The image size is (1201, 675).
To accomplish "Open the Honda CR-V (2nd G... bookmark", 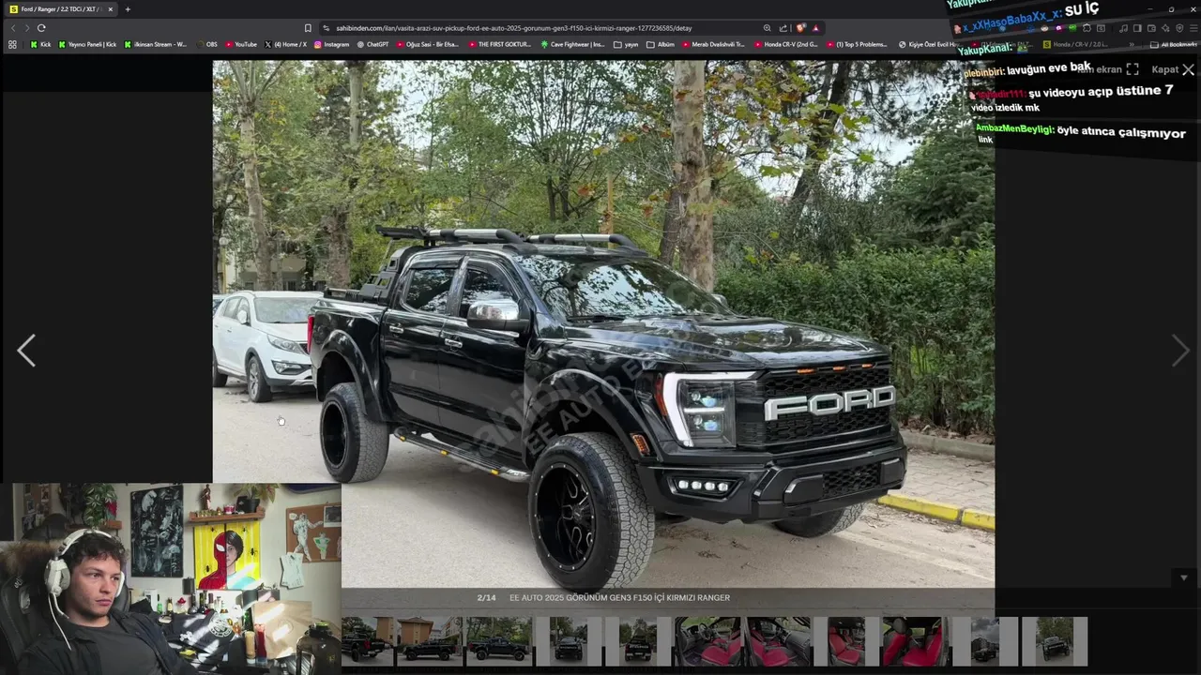I will pyautogui.click(x=786, y=44).
